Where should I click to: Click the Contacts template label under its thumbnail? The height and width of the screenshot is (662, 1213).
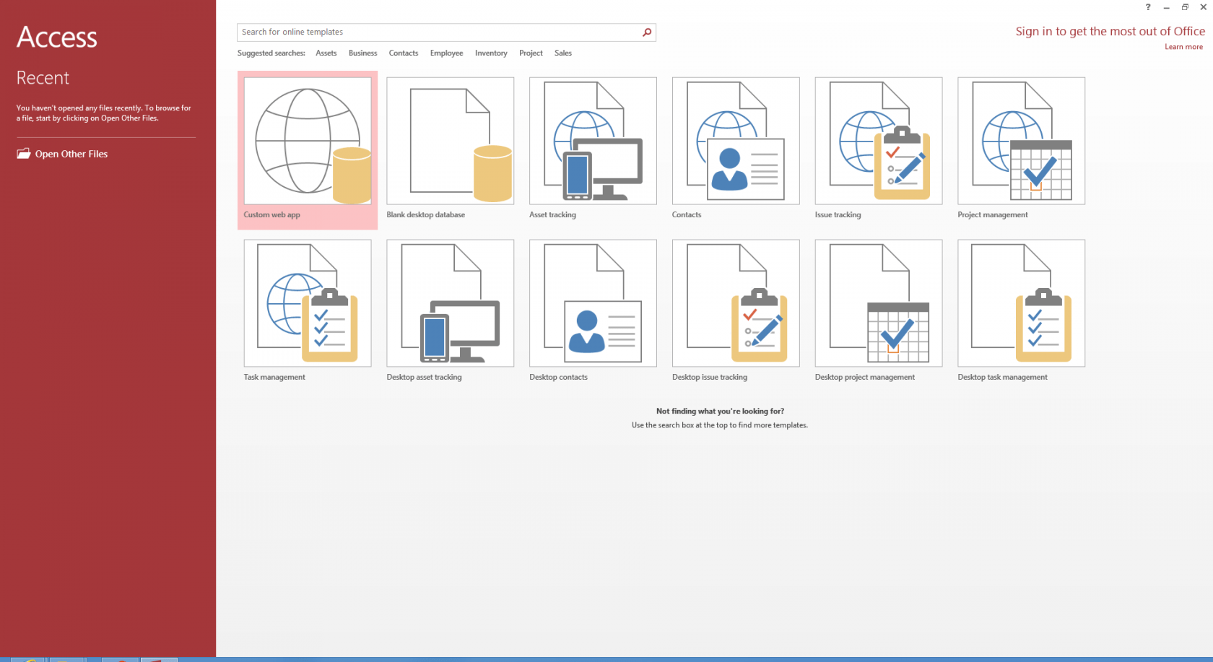pyautogui.click(x=687, y=215)
